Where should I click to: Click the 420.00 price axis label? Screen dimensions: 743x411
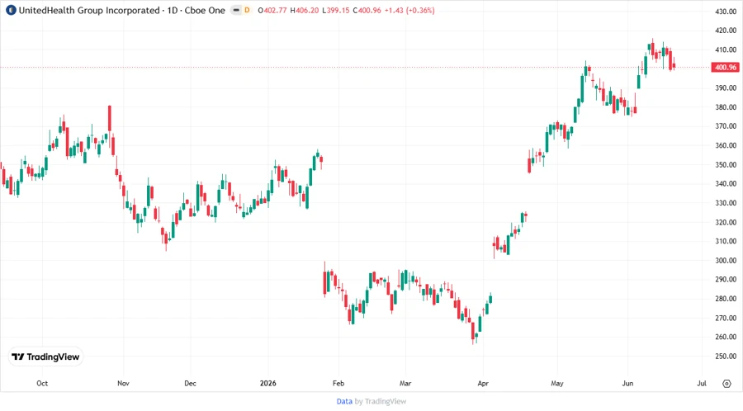726,31
